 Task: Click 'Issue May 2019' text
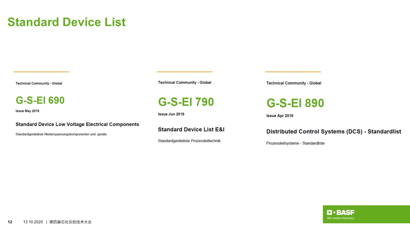coord(27,111)
